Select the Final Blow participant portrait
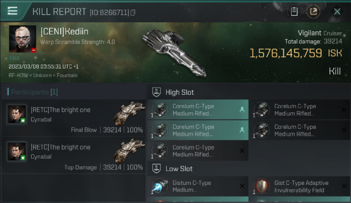The image size is (351, 203). [x=17, y=114]
